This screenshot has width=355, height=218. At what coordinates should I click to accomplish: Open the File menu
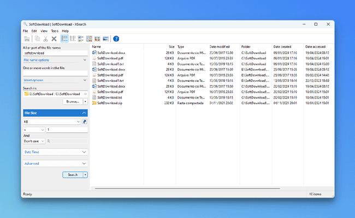point(25,31)
